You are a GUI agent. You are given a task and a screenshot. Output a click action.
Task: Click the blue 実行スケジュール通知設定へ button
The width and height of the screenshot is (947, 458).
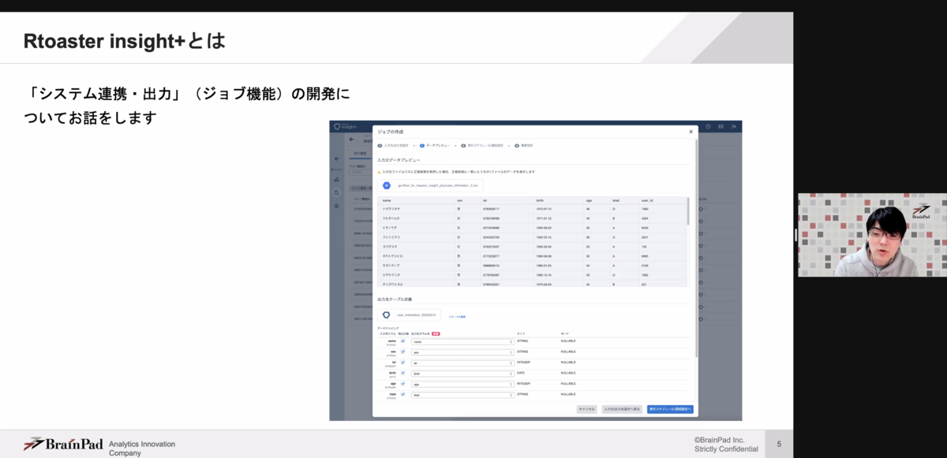[x=670, y=409]
